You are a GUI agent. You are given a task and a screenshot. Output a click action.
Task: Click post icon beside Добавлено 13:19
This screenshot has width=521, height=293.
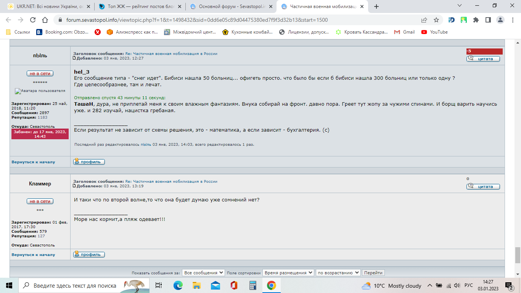coord(74,186)
